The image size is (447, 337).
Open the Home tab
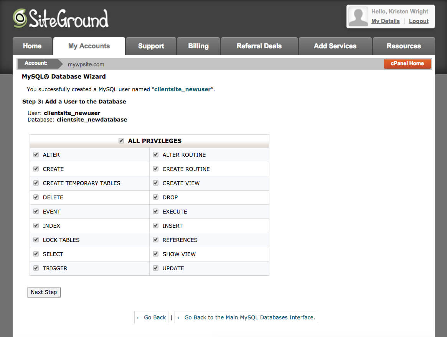[32, 46]
